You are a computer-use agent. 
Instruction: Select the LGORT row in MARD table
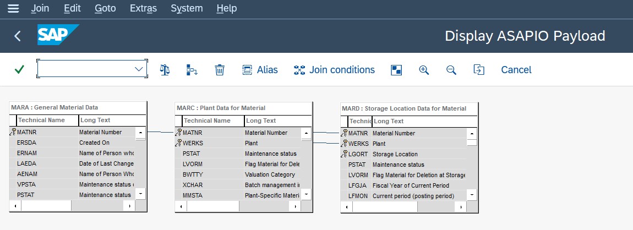(403, 154)
